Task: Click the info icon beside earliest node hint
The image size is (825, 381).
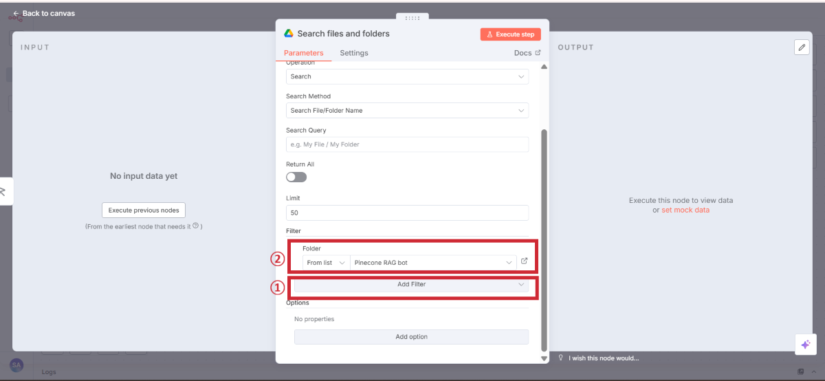Action: (x=196, y=226)
